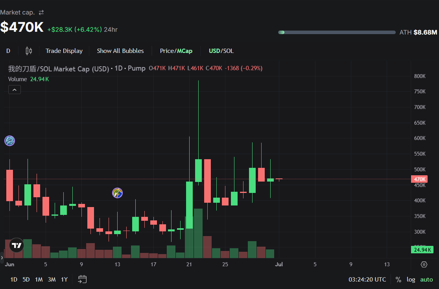Open the candlestick chart style picker
The image size is (439, 289).
click(x=29, y=51)
